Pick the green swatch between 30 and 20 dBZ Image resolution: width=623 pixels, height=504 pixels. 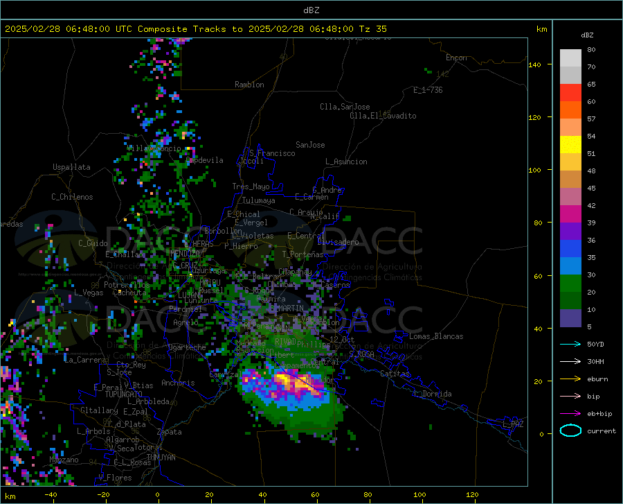(570, 284)
